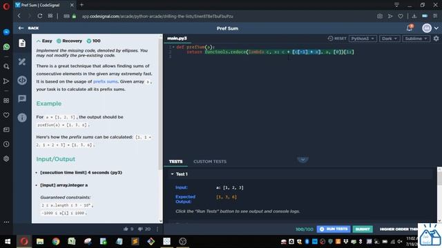Open Sublime Text from taskbar
The width and height of the screenshot is (442, 248).
pos(135,242)
